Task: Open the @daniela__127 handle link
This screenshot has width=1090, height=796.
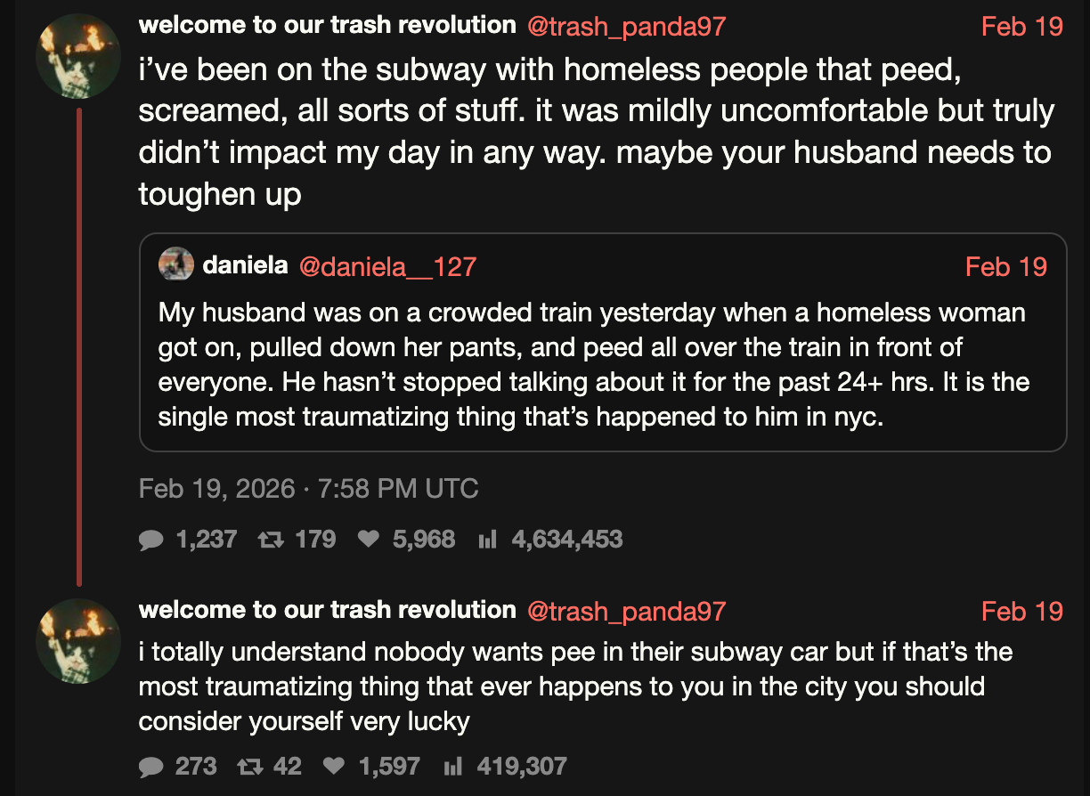Action: [x=387, y=266]
